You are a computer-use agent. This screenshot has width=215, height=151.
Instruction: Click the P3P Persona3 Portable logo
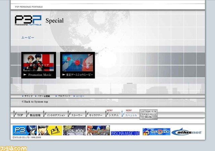(x=28, y=20)
